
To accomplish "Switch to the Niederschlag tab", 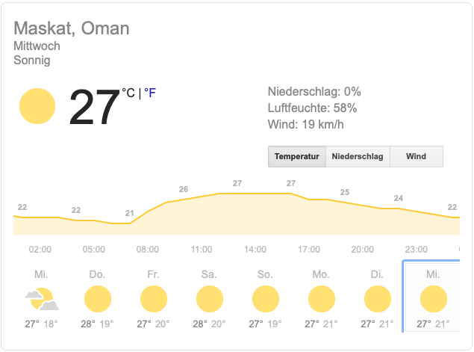I will coord(358,156).
